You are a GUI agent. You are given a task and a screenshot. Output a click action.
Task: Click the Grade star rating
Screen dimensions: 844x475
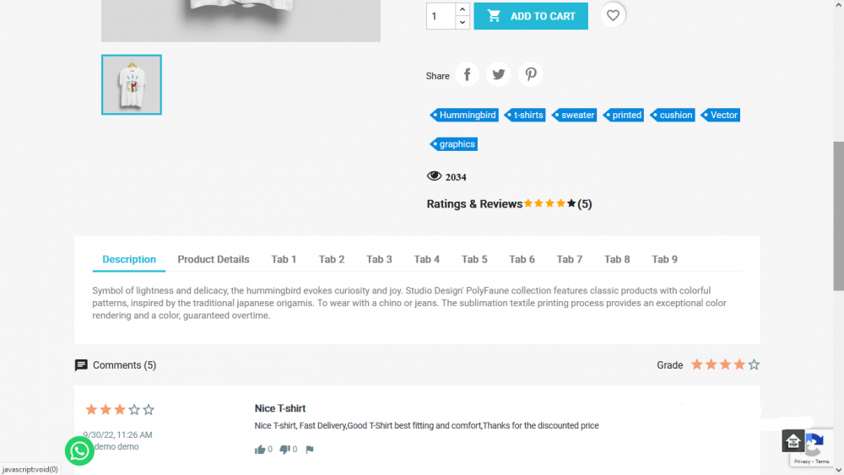pos(725,364)
